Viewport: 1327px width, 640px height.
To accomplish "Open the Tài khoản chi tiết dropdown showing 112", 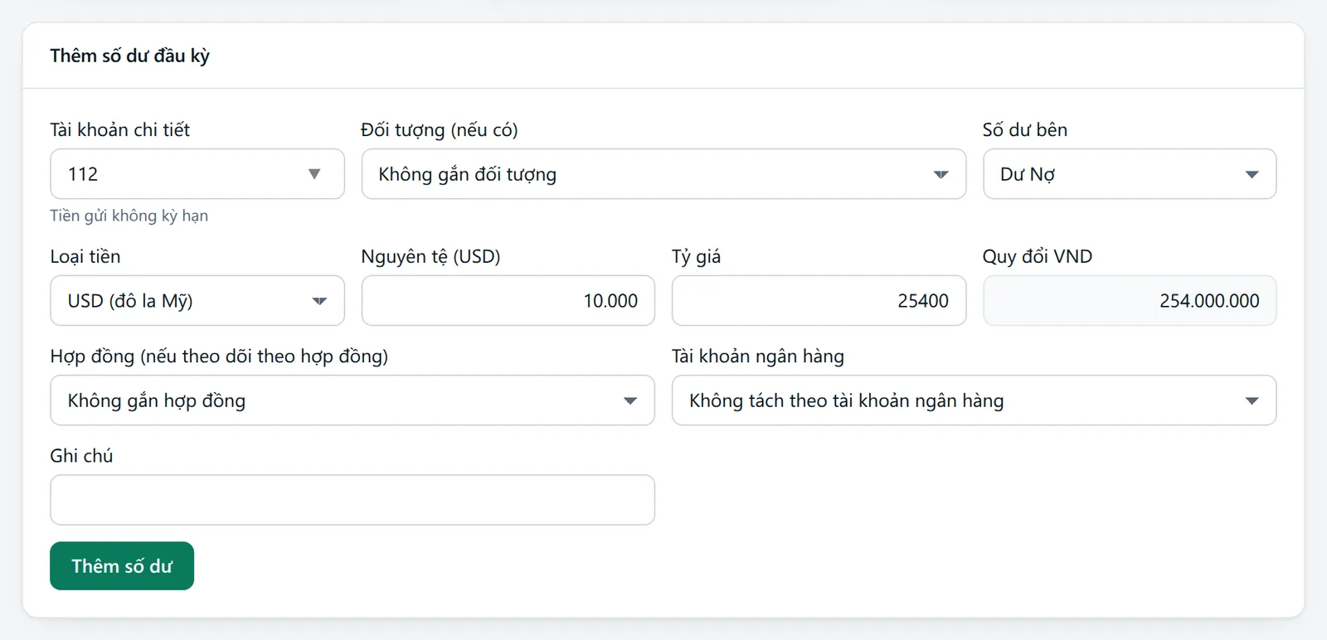I will pyautogui.click(x=197, y=174).
